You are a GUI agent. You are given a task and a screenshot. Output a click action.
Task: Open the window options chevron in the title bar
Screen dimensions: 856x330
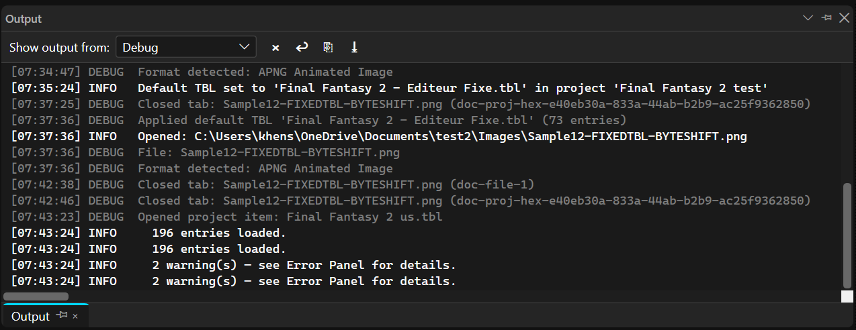[x=808, y=18]
